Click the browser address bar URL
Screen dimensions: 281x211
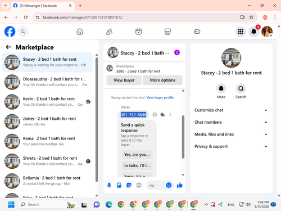pyautogui.click(x=83, y=17)
